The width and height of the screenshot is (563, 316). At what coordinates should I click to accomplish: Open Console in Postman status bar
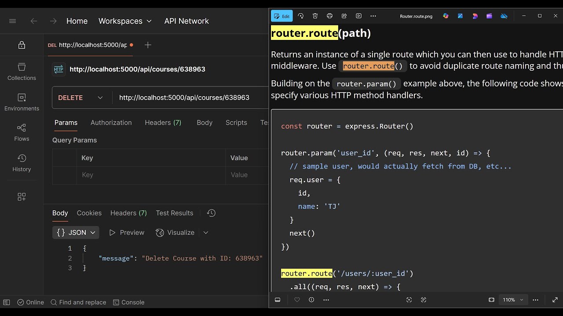tap(129, 302)
